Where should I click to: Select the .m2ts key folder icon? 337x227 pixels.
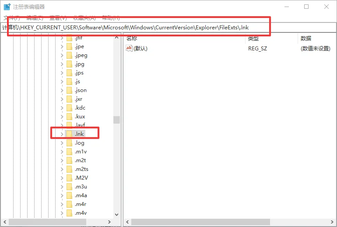[69, 169]
